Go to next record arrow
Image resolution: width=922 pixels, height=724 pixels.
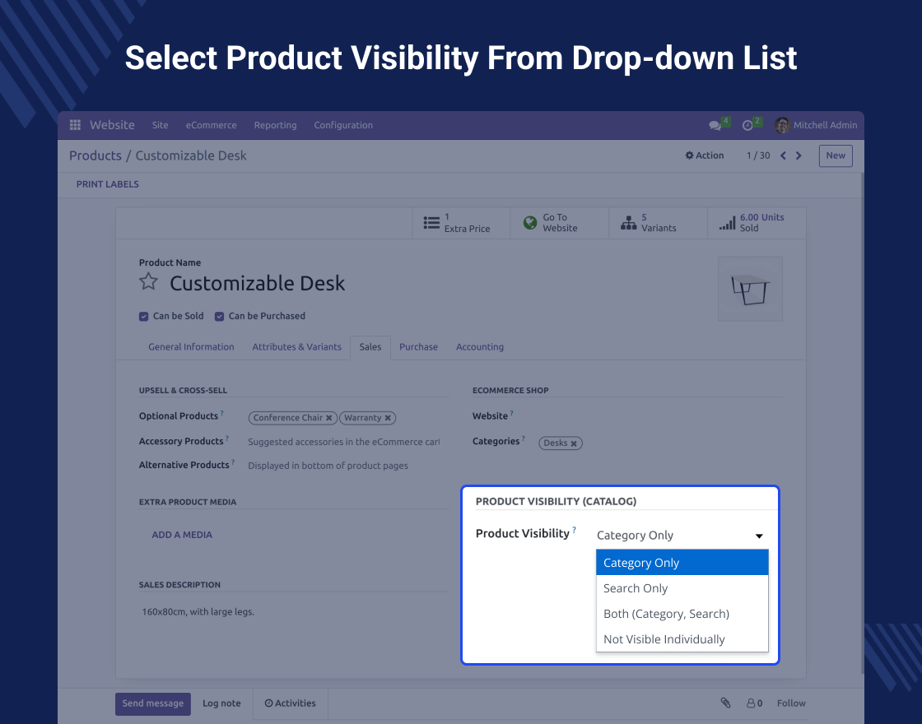(x=799, y=155)
